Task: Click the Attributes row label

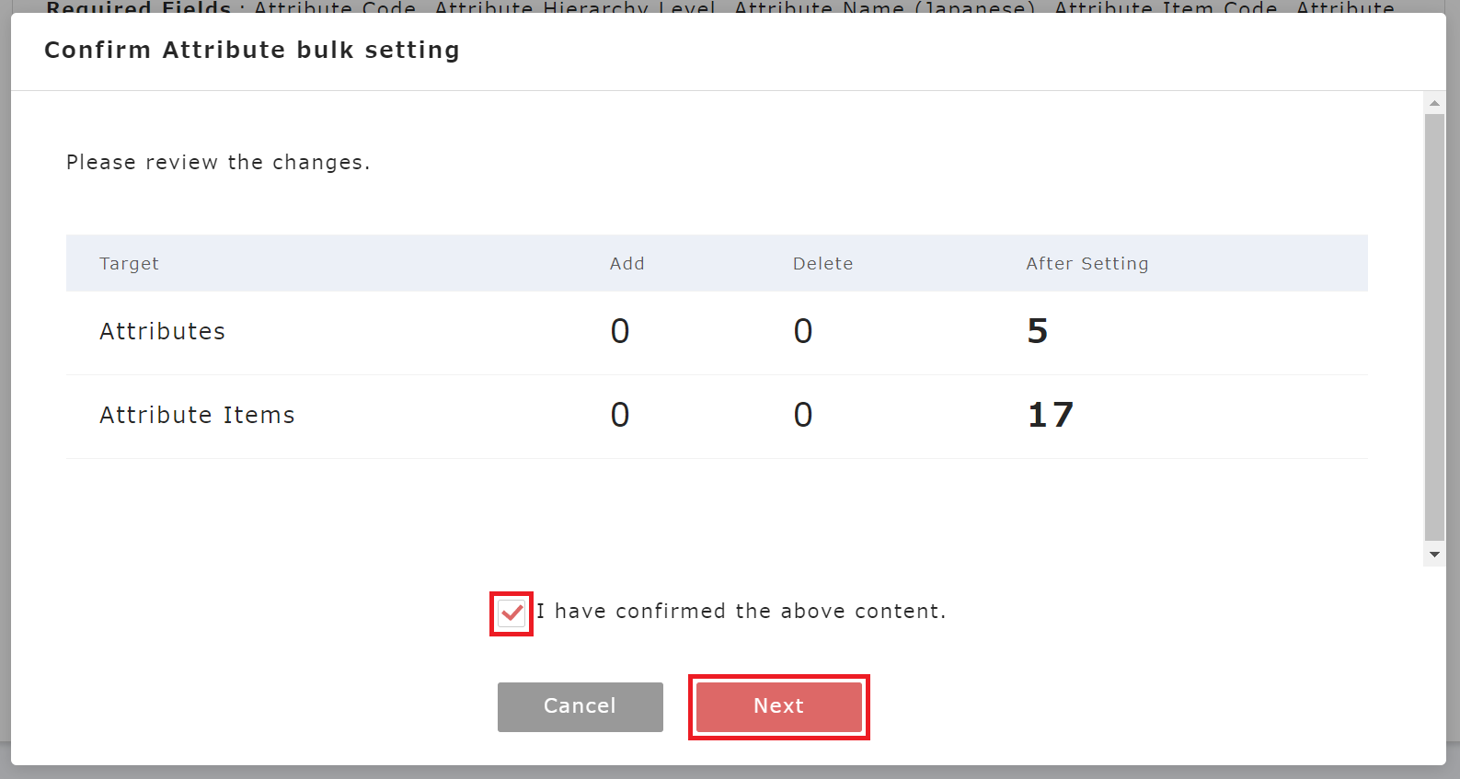Action: (x=162, y=332)
